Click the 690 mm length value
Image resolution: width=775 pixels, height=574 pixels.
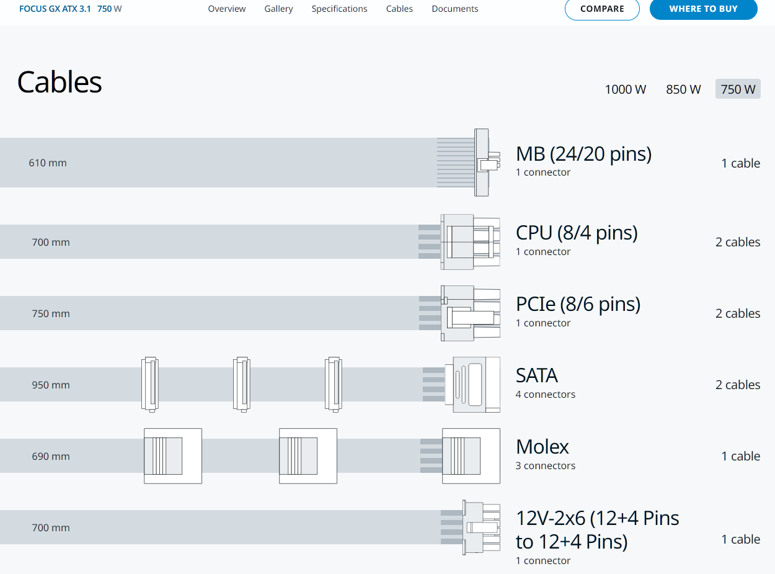click(51, 456)
